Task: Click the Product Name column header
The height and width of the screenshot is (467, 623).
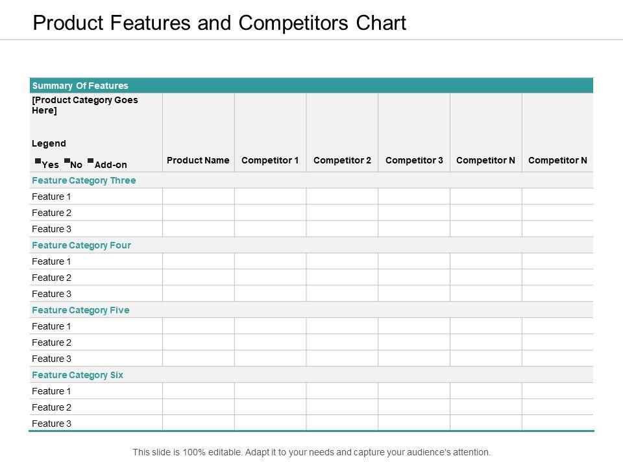Action: coord(198,160)
